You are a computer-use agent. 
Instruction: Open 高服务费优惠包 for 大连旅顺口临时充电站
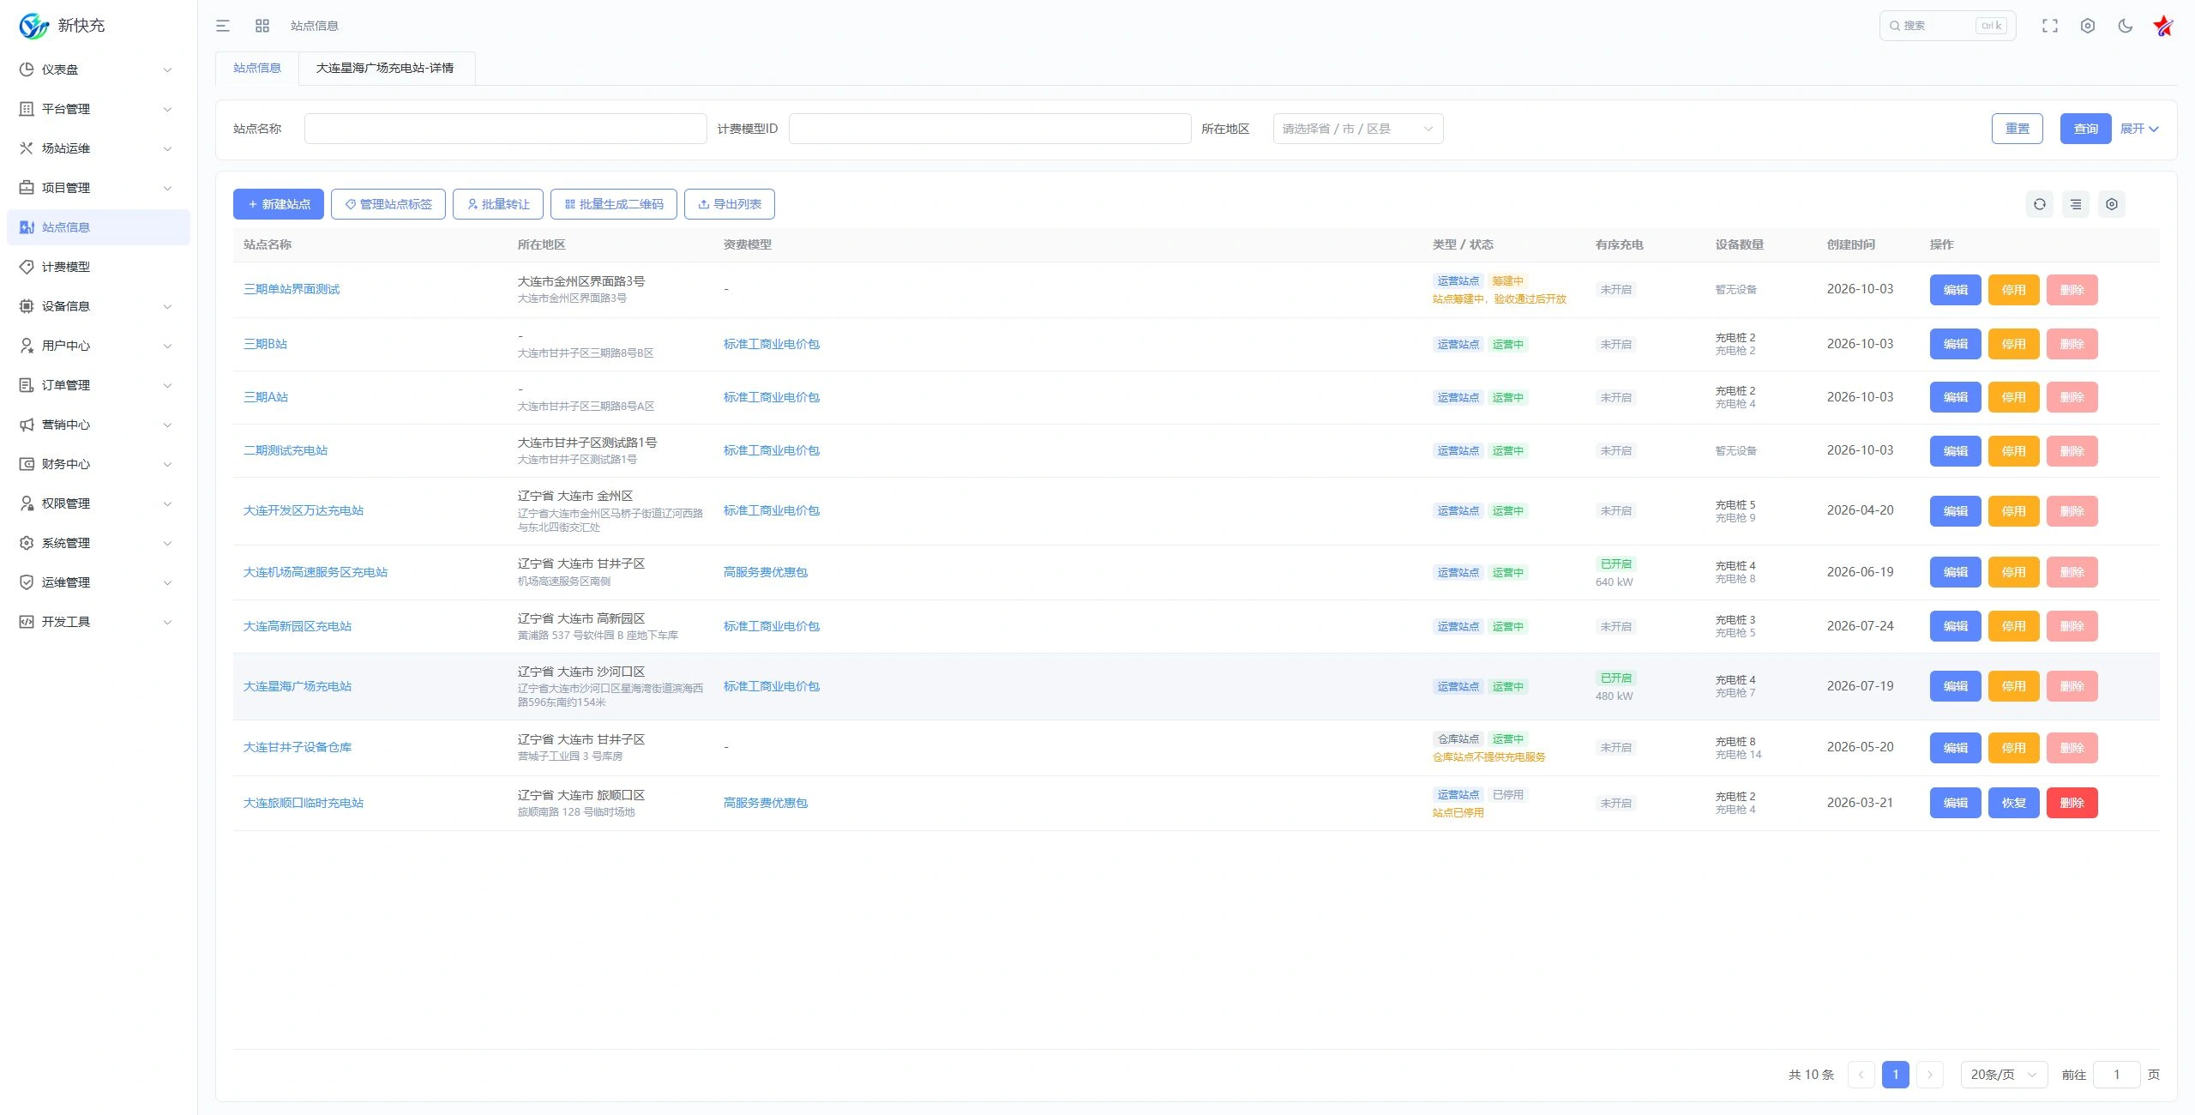pos(766,803)
